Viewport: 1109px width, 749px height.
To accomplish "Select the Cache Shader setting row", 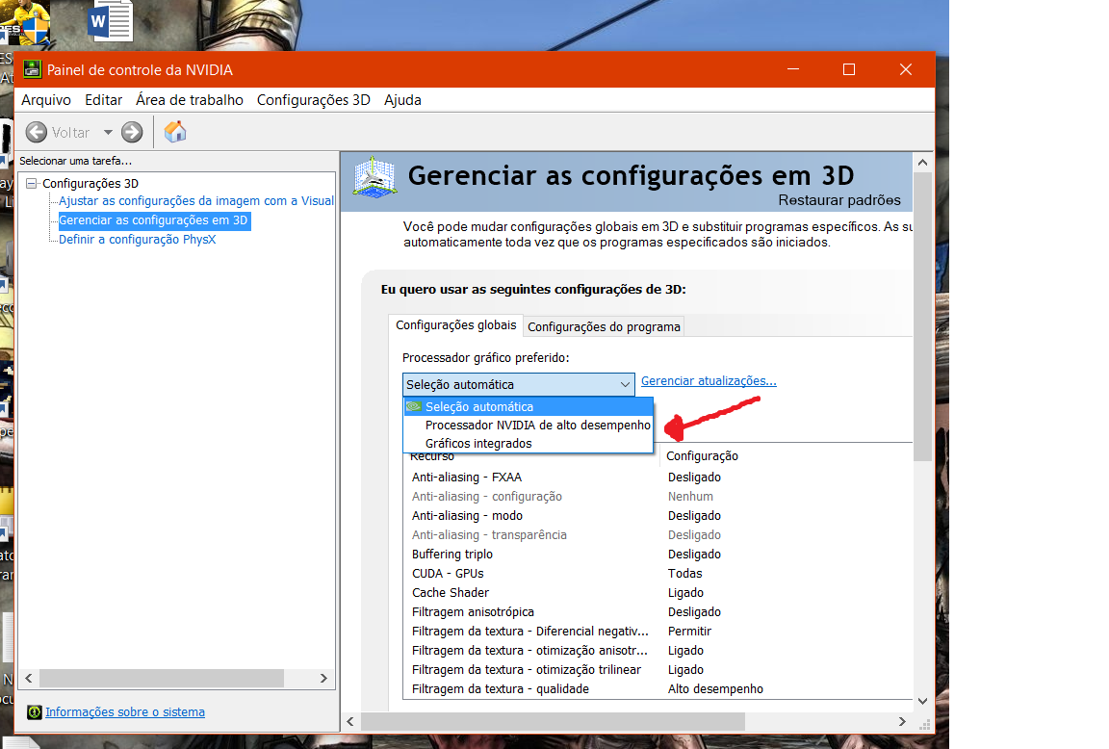I will pyautogui.click(x=658, y=593).
